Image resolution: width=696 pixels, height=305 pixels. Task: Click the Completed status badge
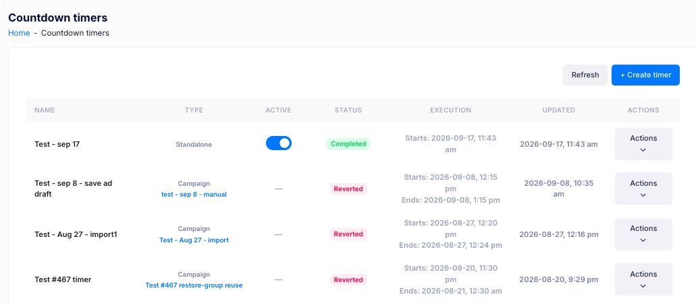tap(348, 144)
